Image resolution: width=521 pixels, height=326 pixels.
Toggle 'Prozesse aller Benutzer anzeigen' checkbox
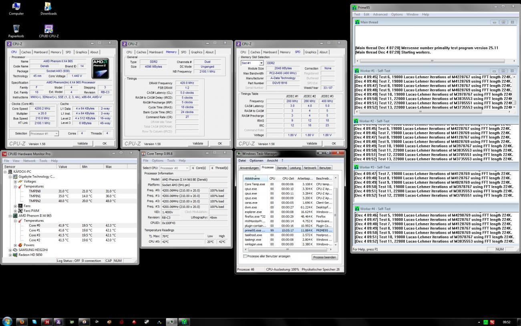click(x=245, y=256)
